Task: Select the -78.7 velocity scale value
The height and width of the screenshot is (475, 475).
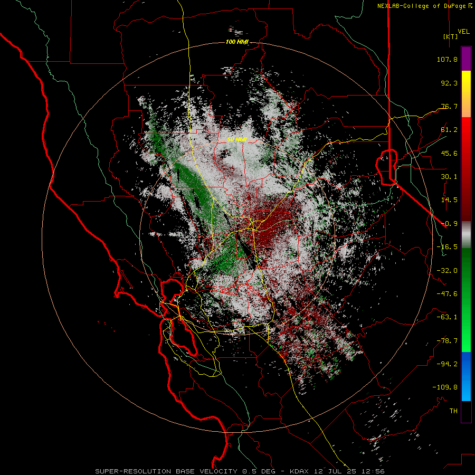Action: pos(447,341)
